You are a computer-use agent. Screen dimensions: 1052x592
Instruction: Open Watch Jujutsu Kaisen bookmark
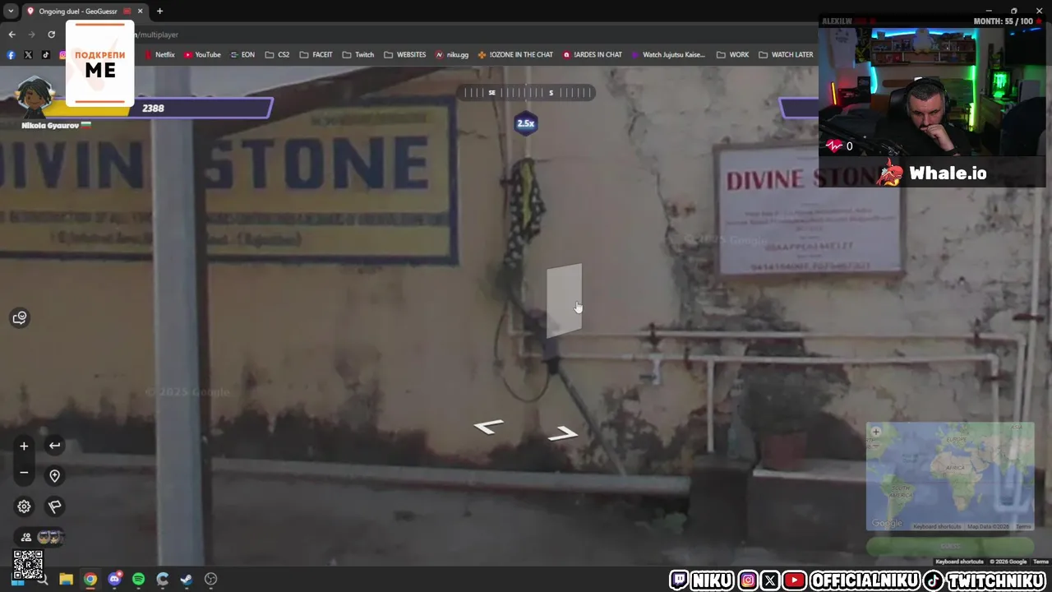(x=668, y=55)
